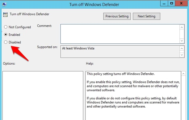189x120 pixels.
Task: Click the 'Supported on:' label
Action: [47, 47]
